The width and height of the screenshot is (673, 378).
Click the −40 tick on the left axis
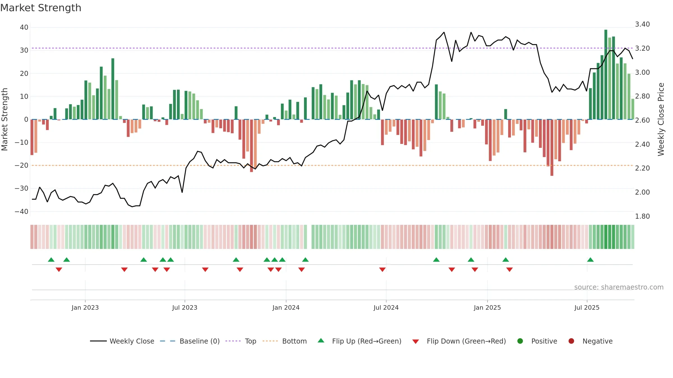coord(22,211)
